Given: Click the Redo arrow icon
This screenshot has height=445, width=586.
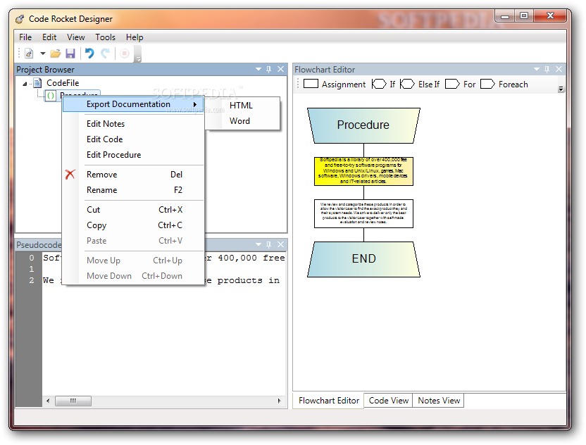Looking at the screenshot, I should tap(106, 54).
